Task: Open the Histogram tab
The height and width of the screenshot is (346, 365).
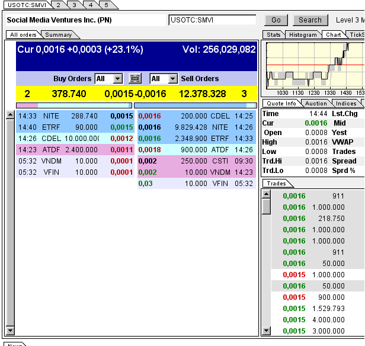Action: pos(303,35)
